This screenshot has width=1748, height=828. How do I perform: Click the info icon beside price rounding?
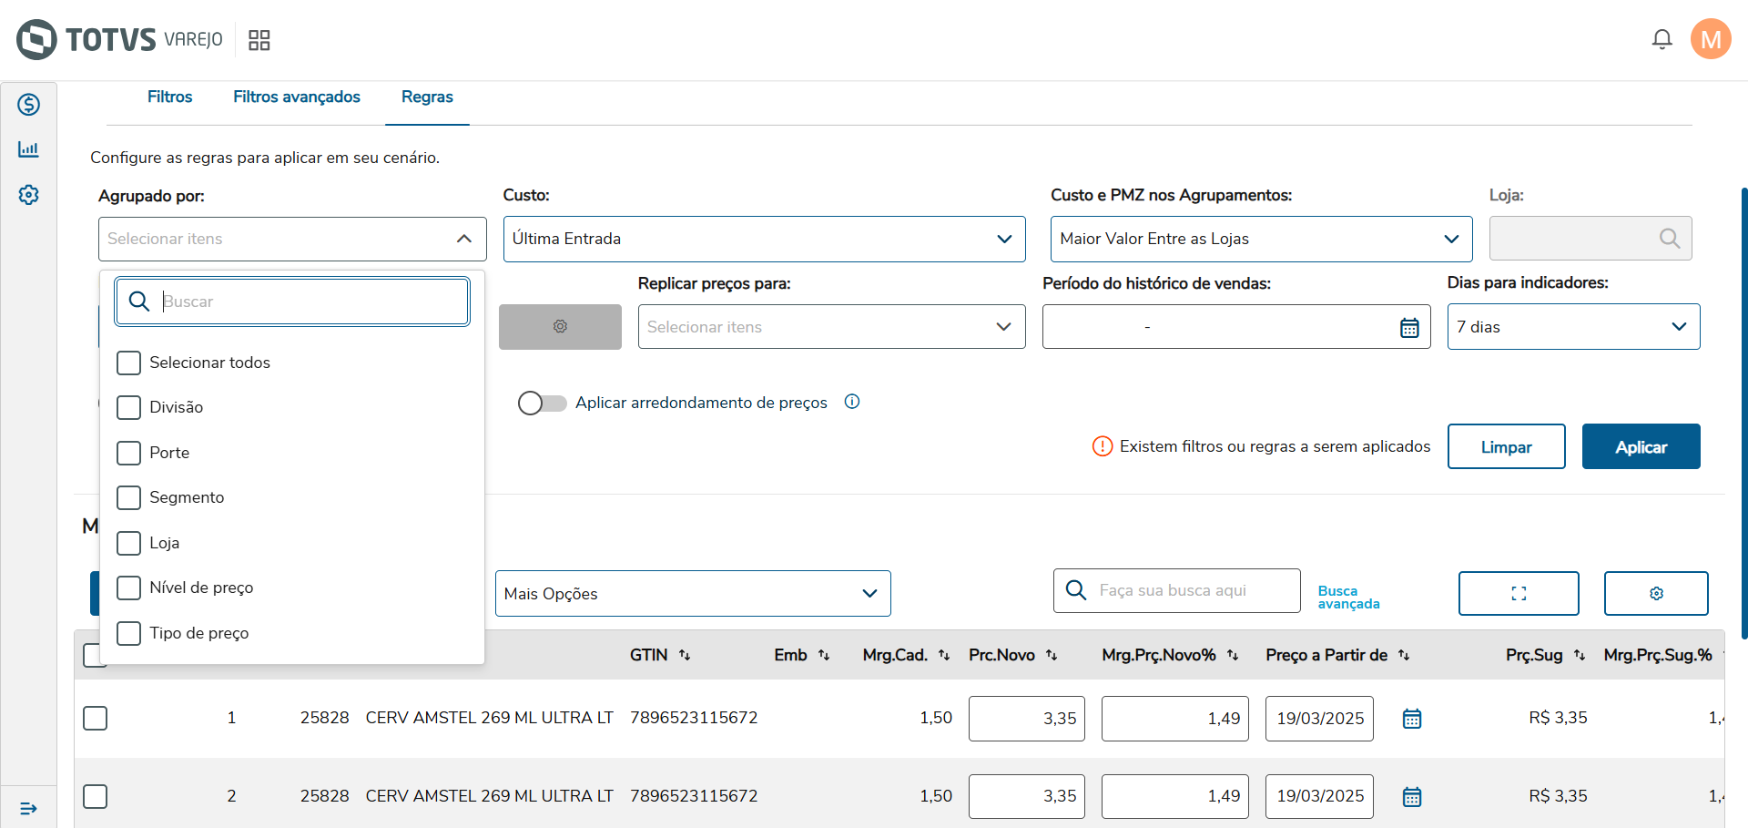(x=852, y=402)
